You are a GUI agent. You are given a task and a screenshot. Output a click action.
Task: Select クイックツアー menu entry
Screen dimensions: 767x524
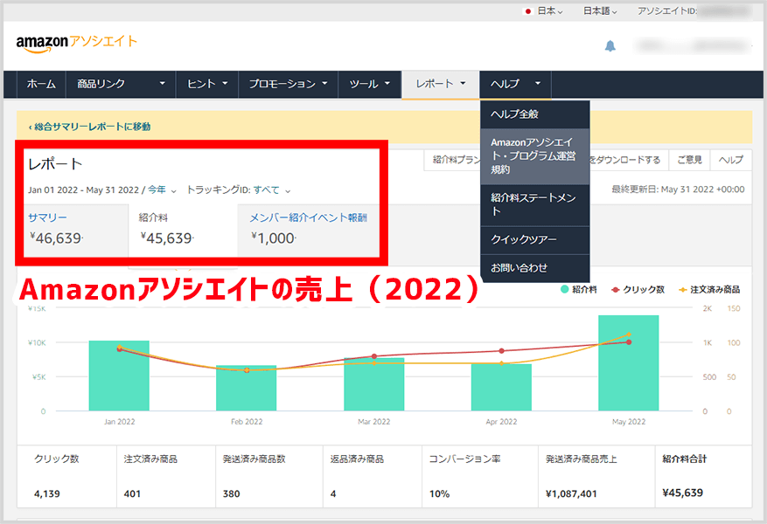(x=535, y=240)
